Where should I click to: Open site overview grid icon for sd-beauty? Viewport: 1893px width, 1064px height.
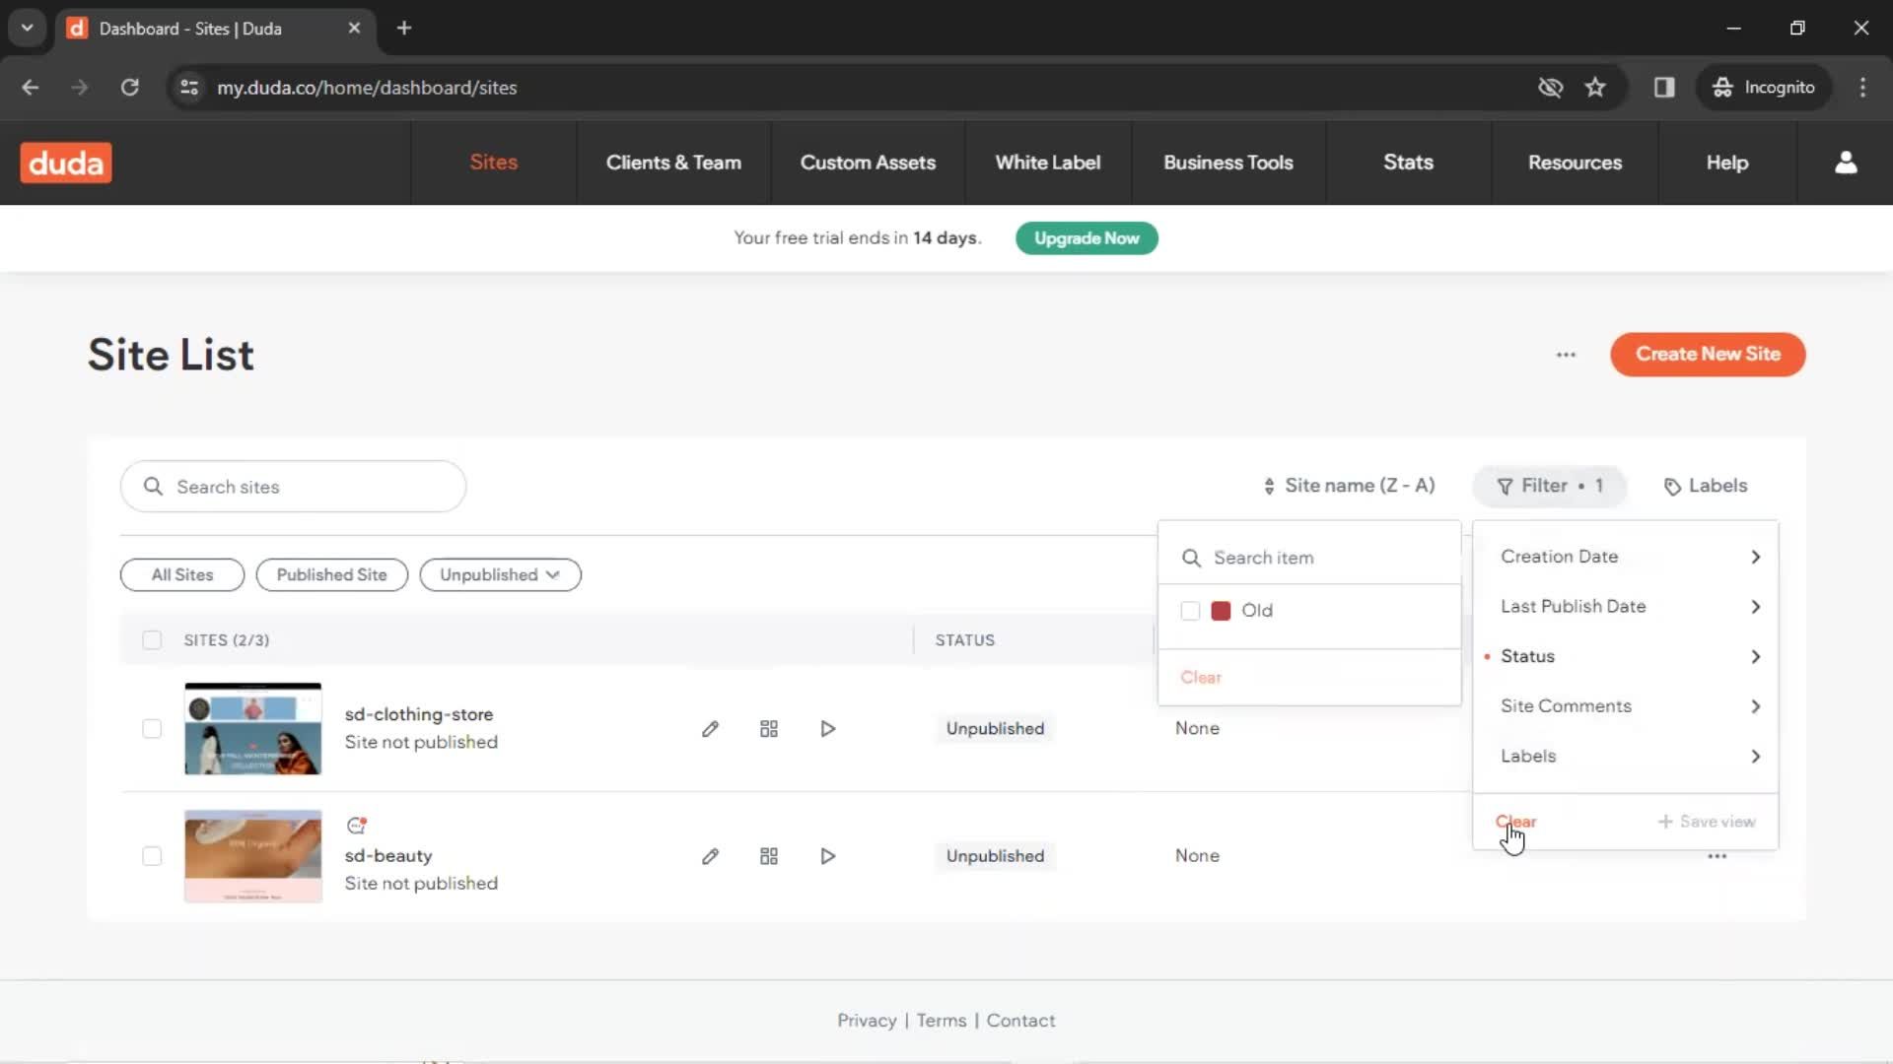[x=769, y=856]
